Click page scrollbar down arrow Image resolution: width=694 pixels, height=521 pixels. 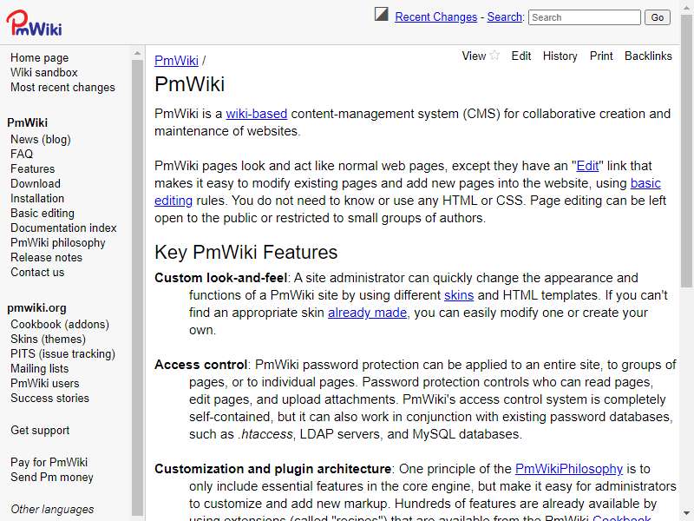pos(686,514)
